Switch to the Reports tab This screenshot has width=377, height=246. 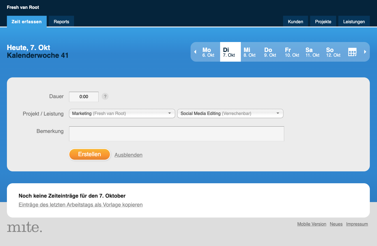(61, 22)
